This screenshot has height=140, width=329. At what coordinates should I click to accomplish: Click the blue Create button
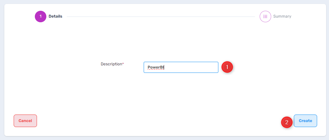tap(305, 121)
